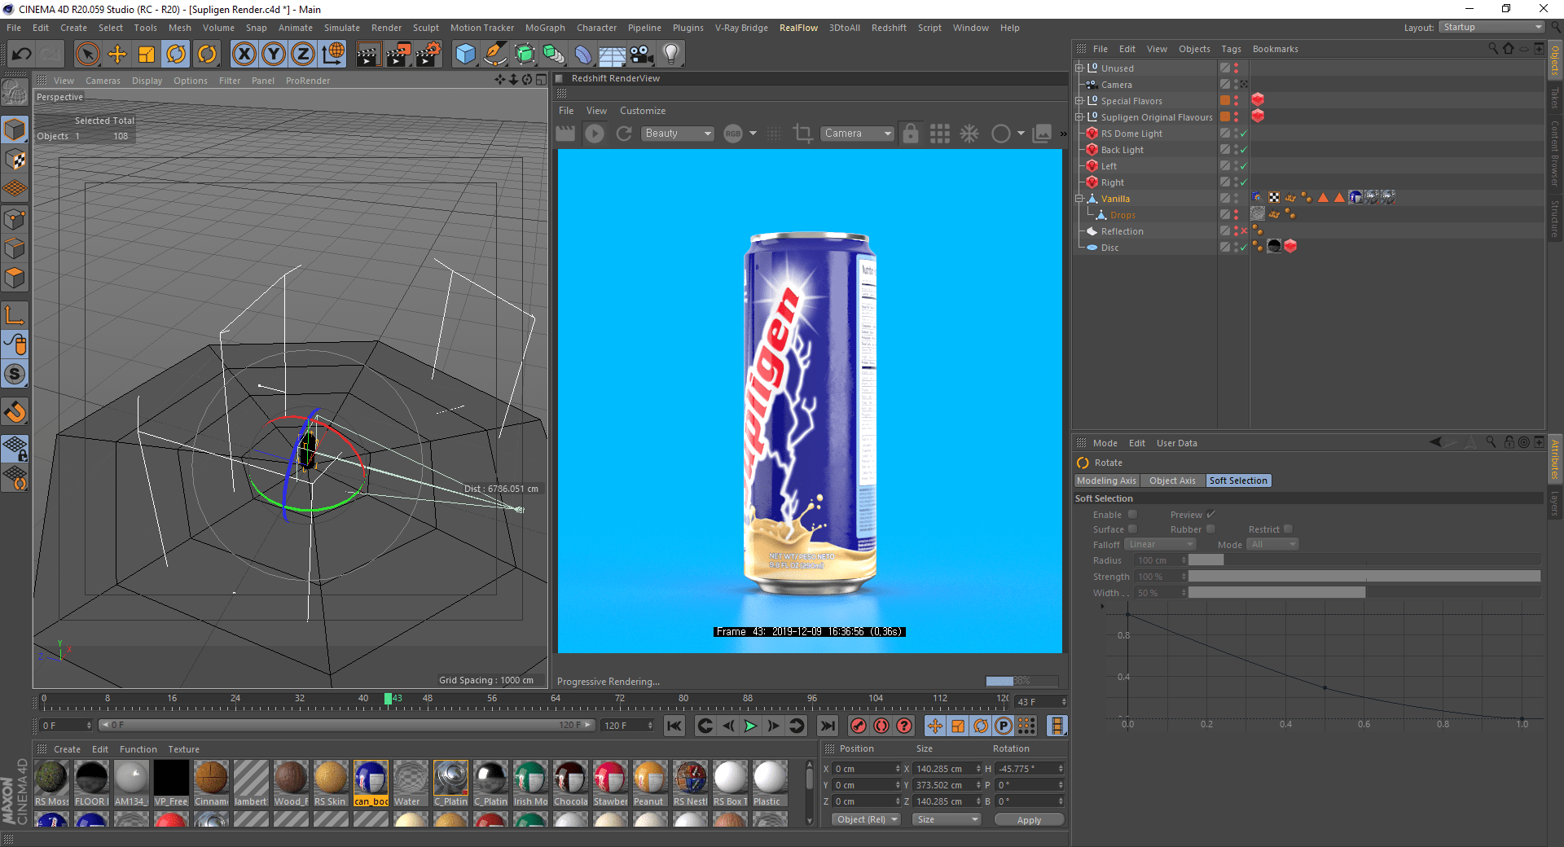Select Points mode in left toolbar
The height and width of the screenshot is (847, 1564).
coord(15,218)
